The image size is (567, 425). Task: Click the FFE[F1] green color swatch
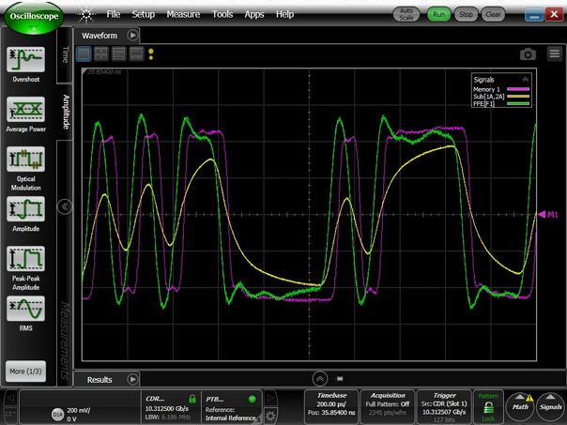tap(518, 103)
